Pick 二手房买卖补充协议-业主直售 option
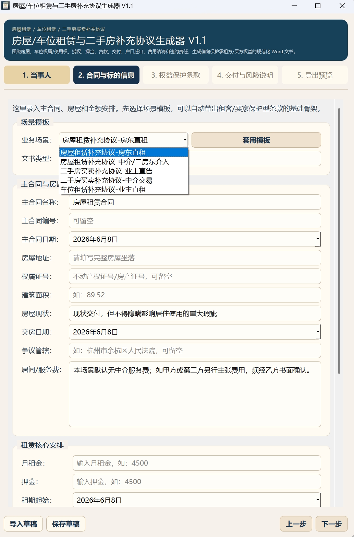Viewport: 354px width, 537px height. (x=124, y=171)
